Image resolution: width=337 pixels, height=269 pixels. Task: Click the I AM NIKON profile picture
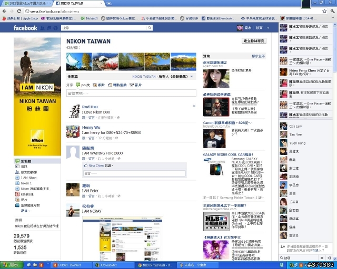click(37, 97)
